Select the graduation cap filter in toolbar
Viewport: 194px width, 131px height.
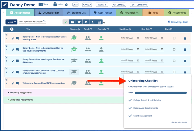coord(79,22)
